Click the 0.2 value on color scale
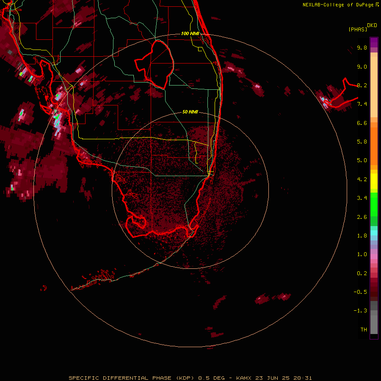Screen dimensions: 381x381 [x=362, y=273]
